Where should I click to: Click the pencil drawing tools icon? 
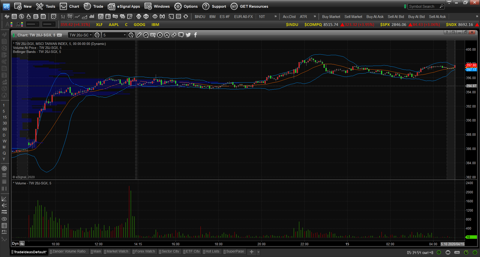(x=139, y=35)
